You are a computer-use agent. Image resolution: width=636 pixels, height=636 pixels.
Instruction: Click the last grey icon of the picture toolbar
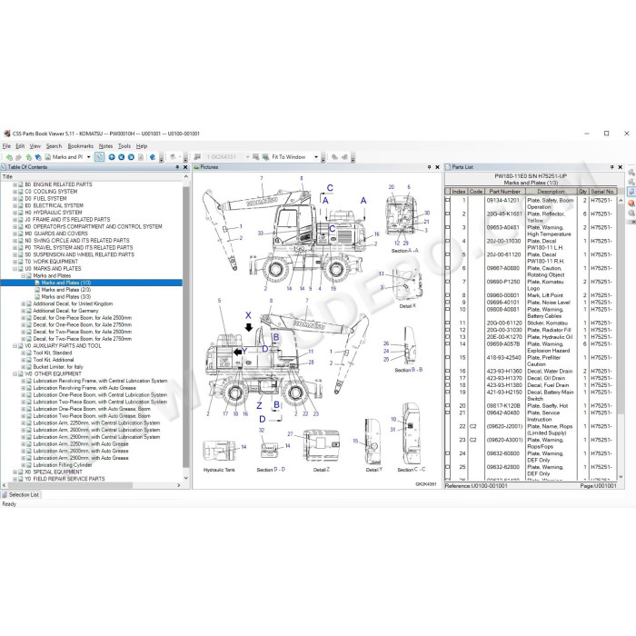click(x=344, y=157)
